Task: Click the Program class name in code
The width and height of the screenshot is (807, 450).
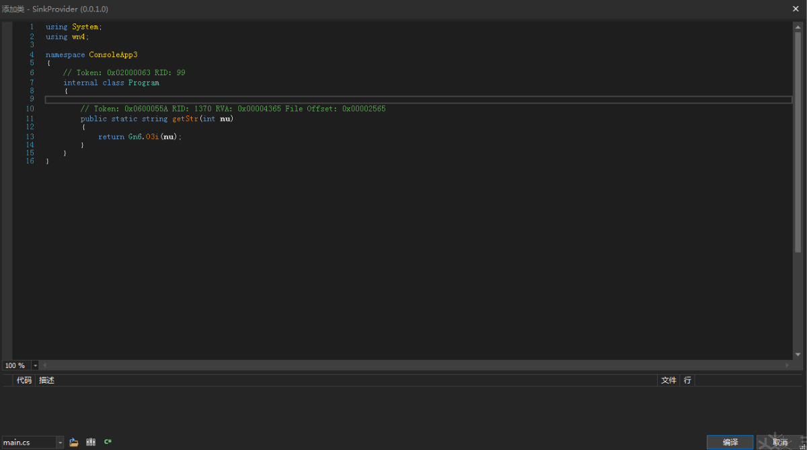Action: (144, 83)
